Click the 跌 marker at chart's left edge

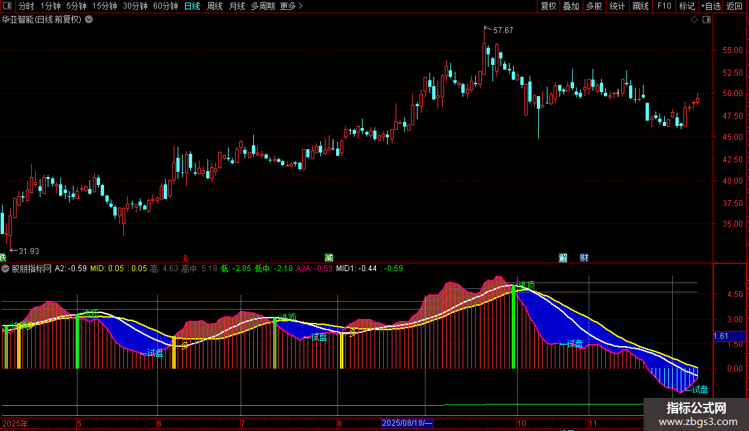3,258
